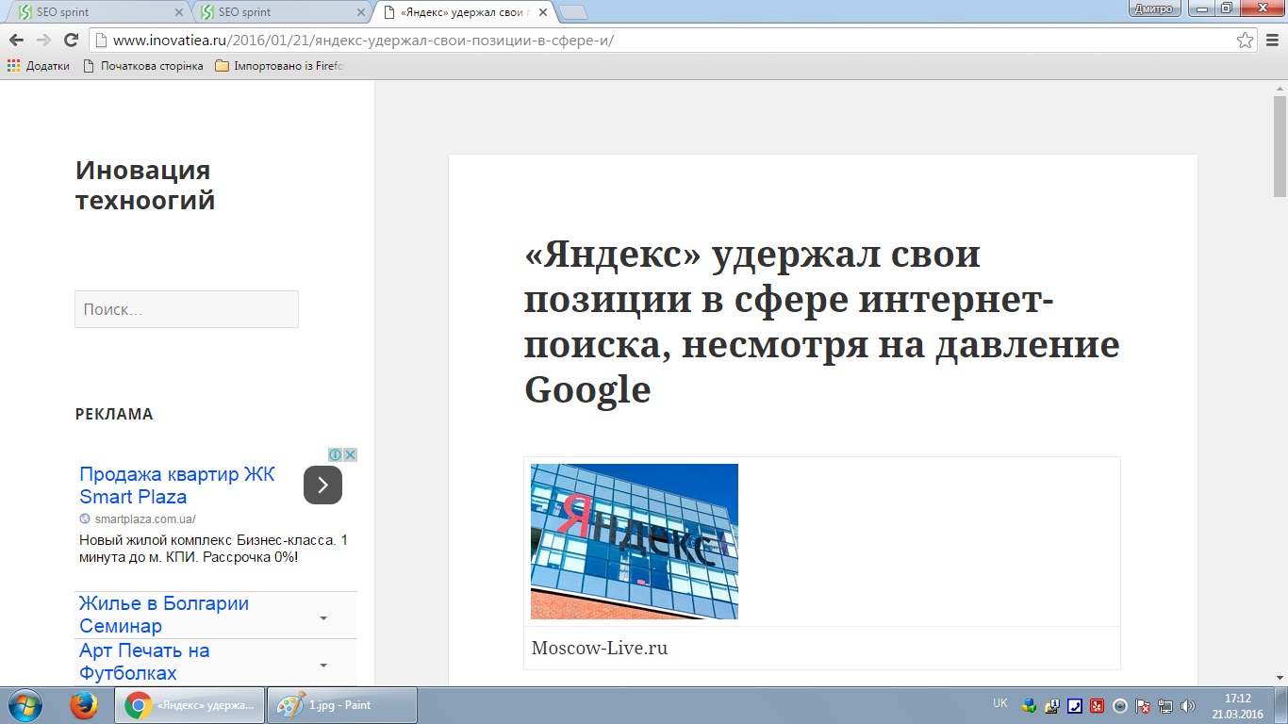Click the round grey disc tray icon

pyautogui.click(x=1120, y=705)
